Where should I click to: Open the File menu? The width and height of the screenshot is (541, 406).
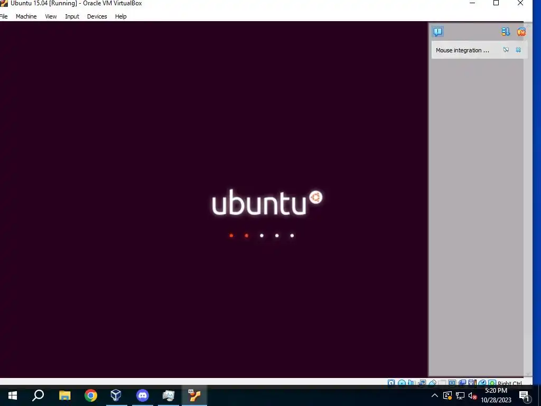coord(4,16)
